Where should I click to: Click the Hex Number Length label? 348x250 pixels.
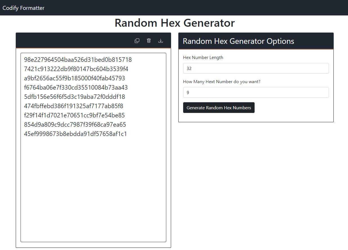coord(203,58)
